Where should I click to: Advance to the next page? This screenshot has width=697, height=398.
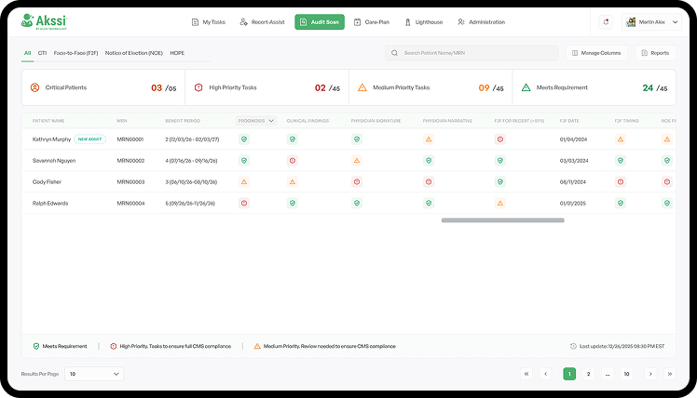[650, 374]
